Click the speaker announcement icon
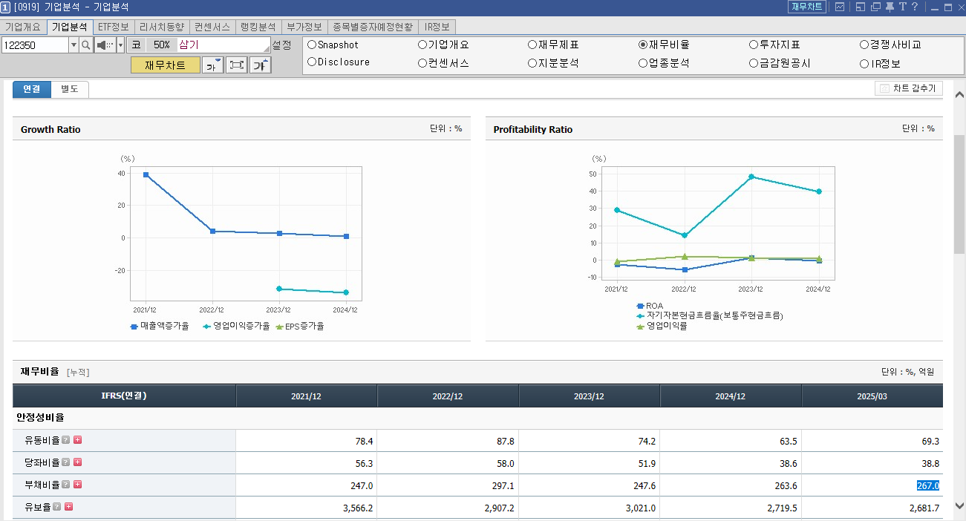Viewport: 966px width, 521px height. click(x=105, y=45)
